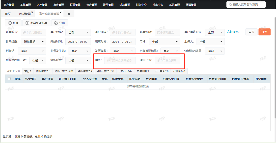Open the 初版推送结果 dropdown
Screen dimensions: 276x143
[x=170, y=51]
